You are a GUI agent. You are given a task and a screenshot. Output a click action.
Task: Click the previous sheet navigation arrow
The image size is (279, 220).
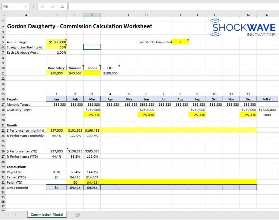(x=8, y=215)
